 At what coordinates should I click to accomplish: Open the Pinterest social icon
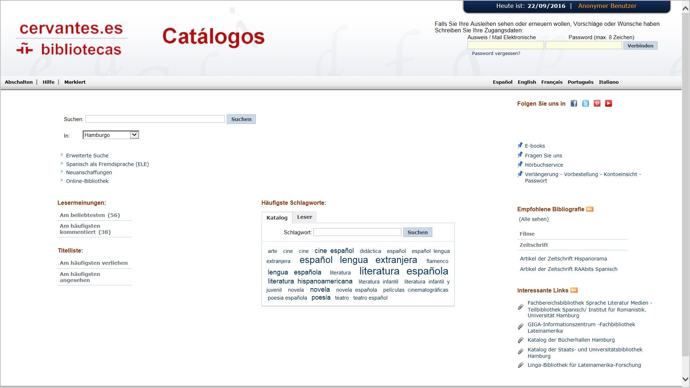click(597, 103)
